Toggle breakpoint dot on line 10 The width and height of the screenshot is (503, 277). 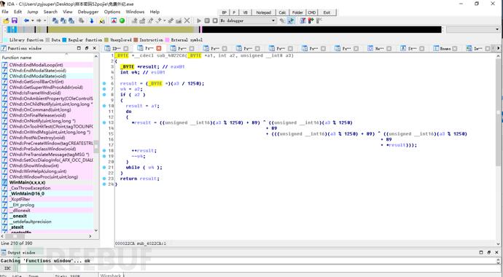coord(104,106)
